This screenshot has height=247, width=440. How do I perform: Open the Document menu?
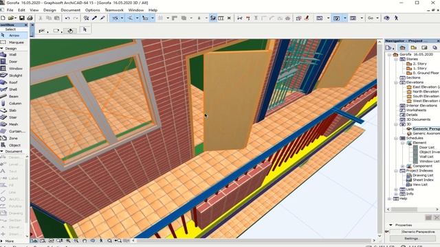pos(70,10)
